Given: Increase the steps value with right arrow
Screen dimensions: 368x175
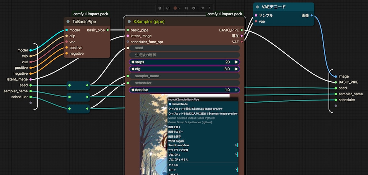Looking at the screenshot, I should click(236, 62).
